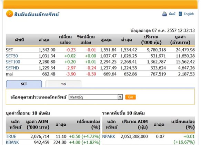Select SETHD value 4,647.26
Image resolution: width=201 pixels, height=145 pixels.
(187, 68)
